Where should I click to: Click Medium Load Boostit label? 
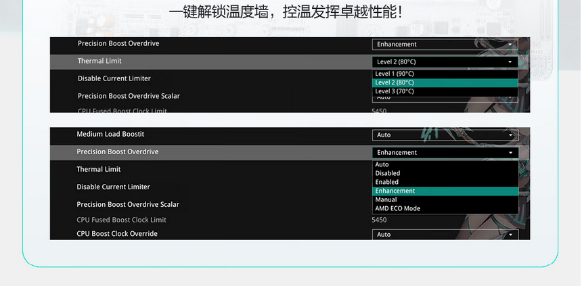(110, 134)
